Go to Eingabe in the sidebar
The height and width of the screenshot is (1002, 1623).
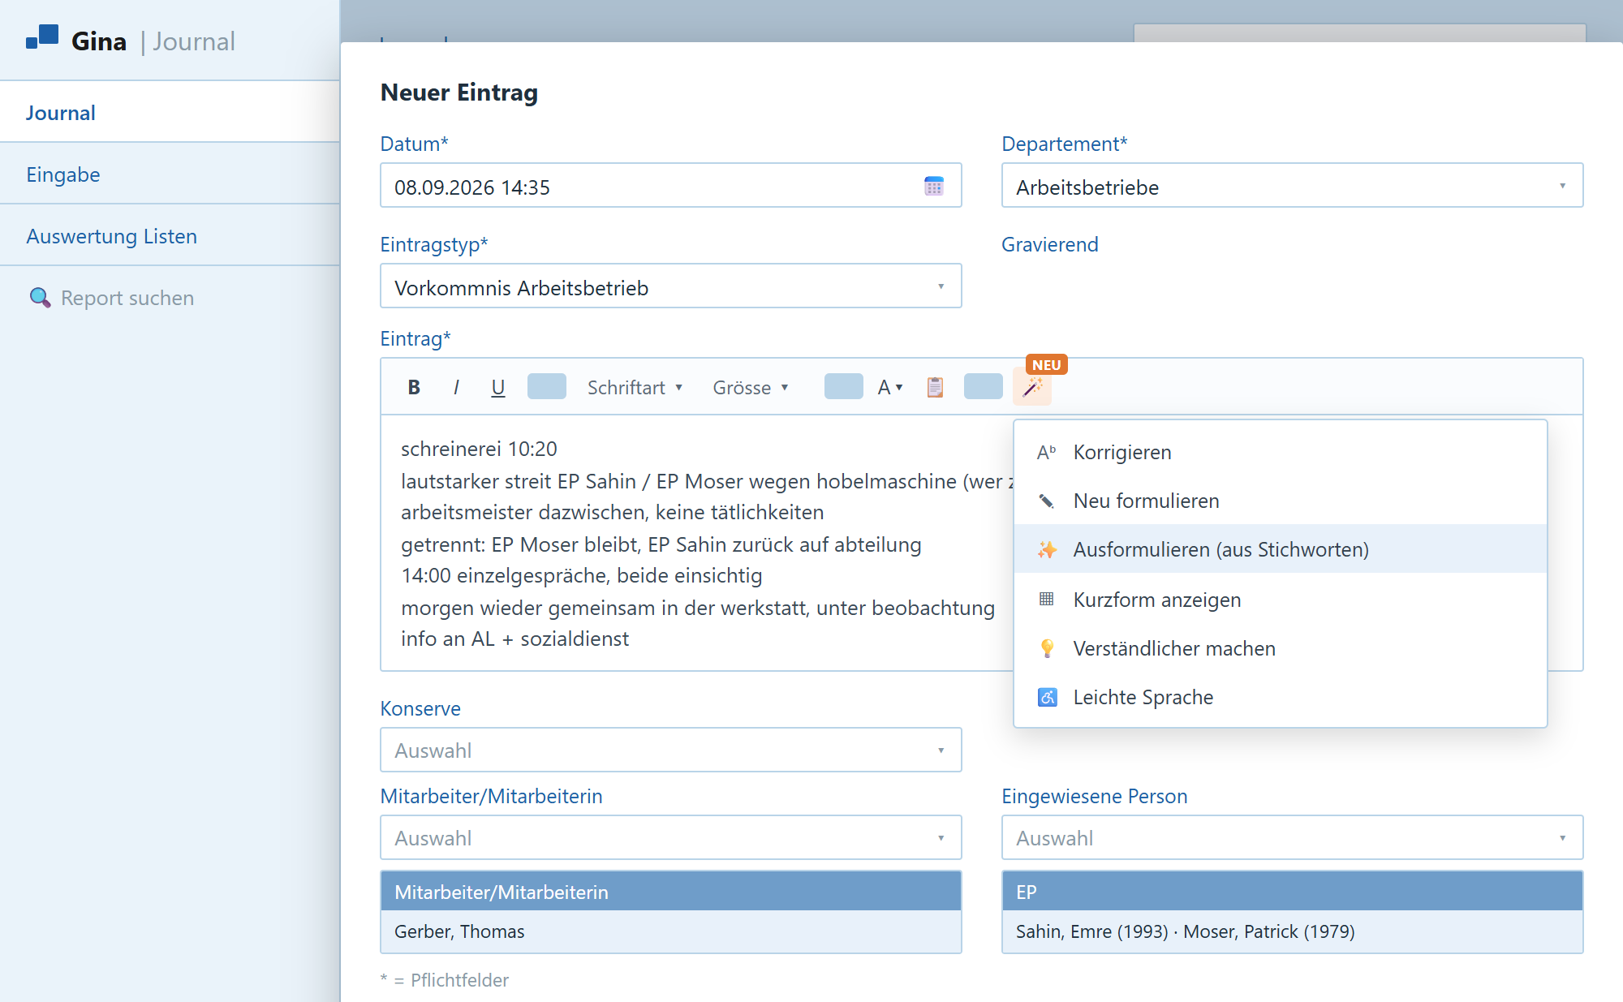click(x=170, y=174)
